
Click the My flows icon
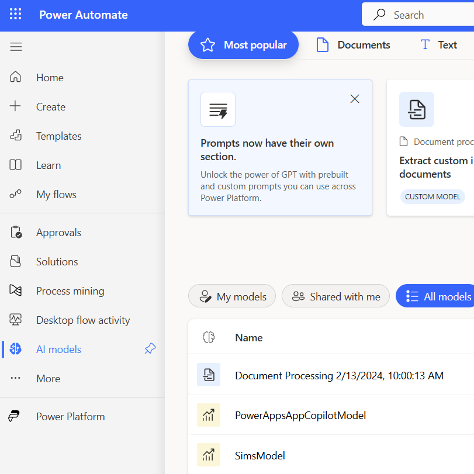(15, 194)
